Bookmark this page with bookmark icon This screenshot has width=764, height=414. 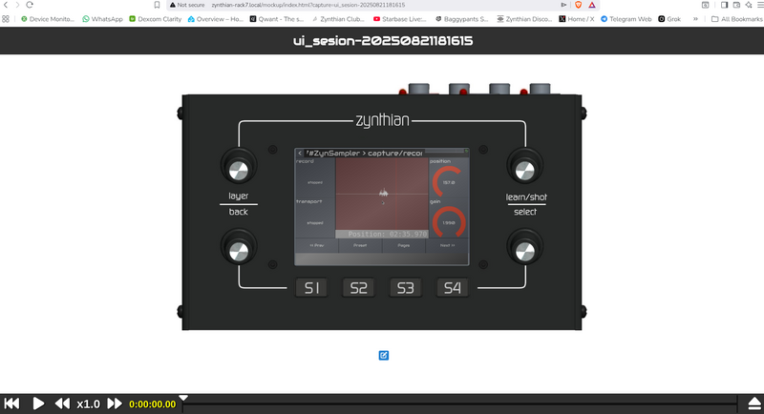pyautogui.click(x=157, y=5)
